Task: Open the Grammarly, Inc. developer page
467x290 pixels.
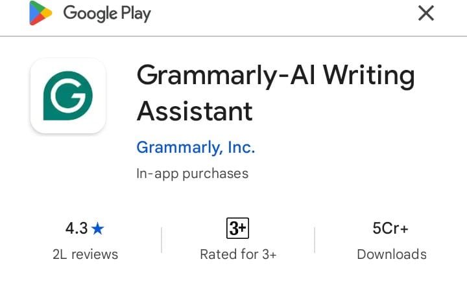Action: (195, 147)
